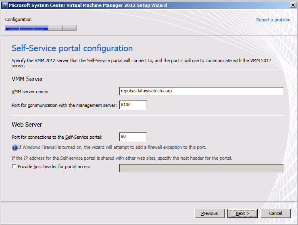Viewport: 298px width, 225px height.
Task: Proceed with the Next button
Action: pyautogui.click(x=242, y=213)
